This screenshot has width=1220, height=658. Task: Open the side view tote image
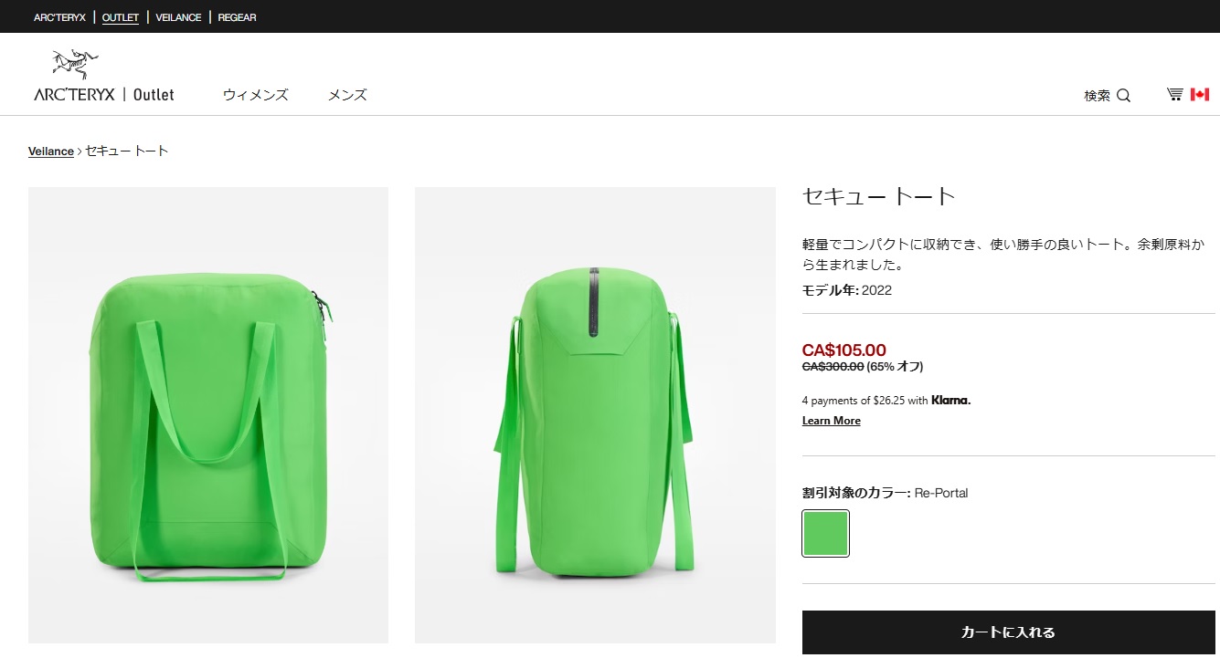[595, 414]
